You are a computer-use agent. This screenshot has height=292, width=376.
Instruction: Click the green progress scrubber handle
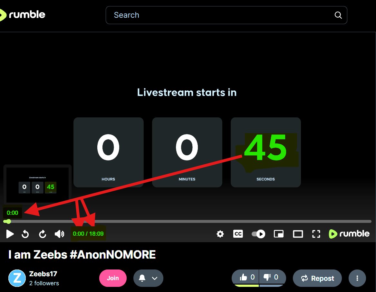coord(8,221)
